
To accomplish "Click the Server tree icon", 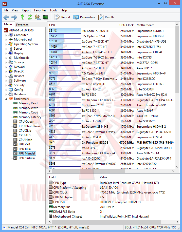I will [10, 49].
